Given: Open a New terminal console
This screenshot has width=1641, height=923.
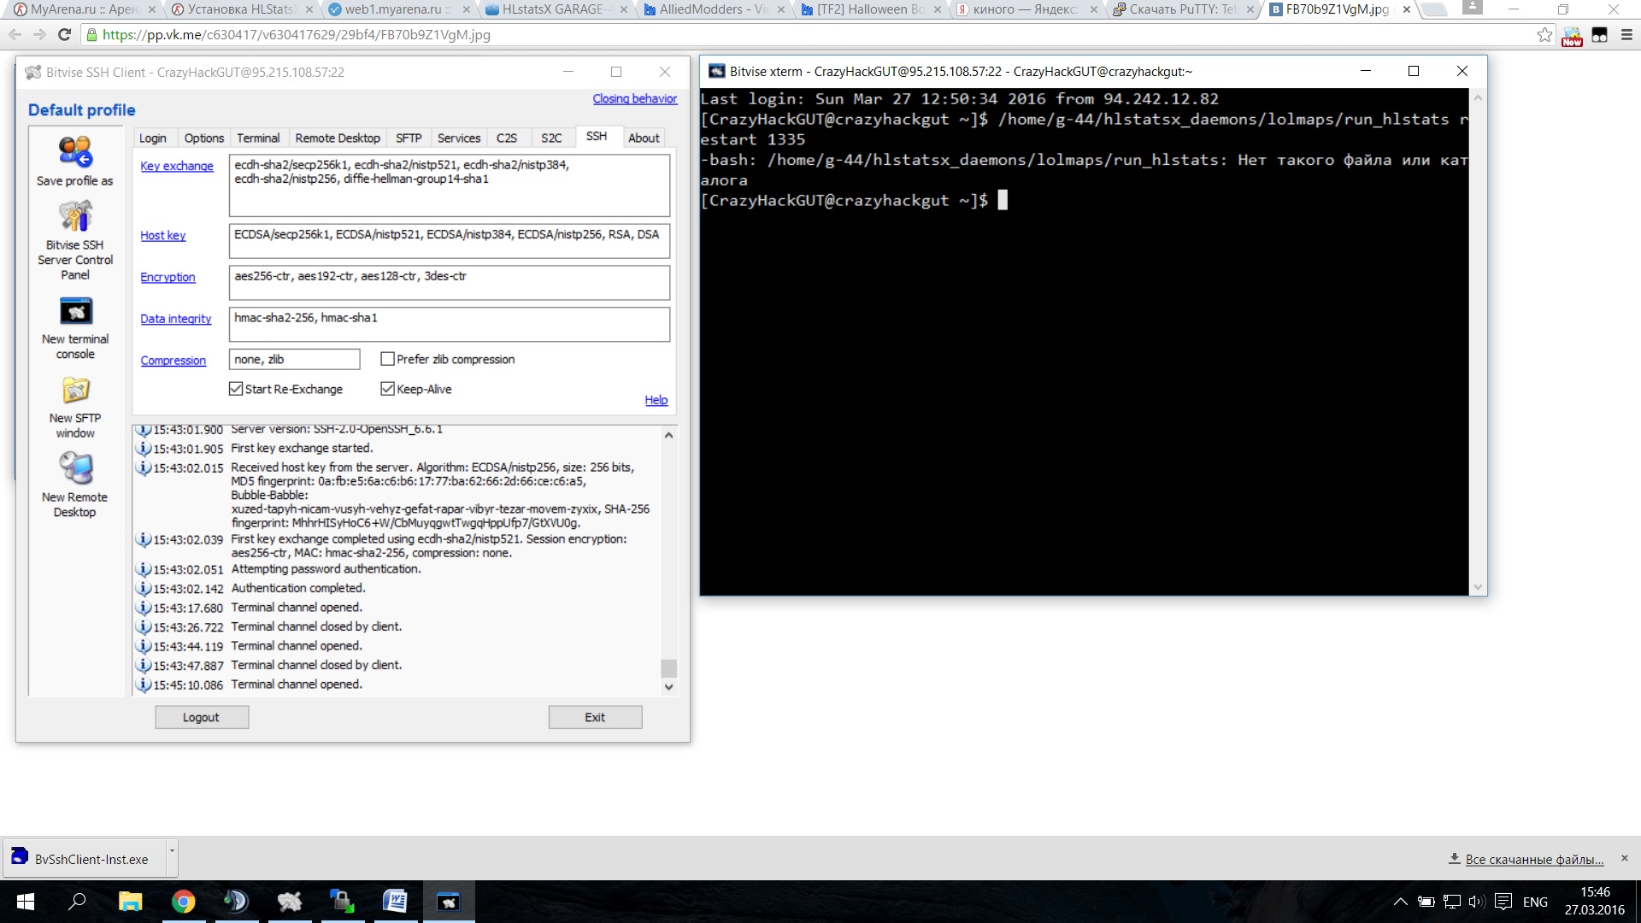Looking at the screenshot, I should 75,312.
